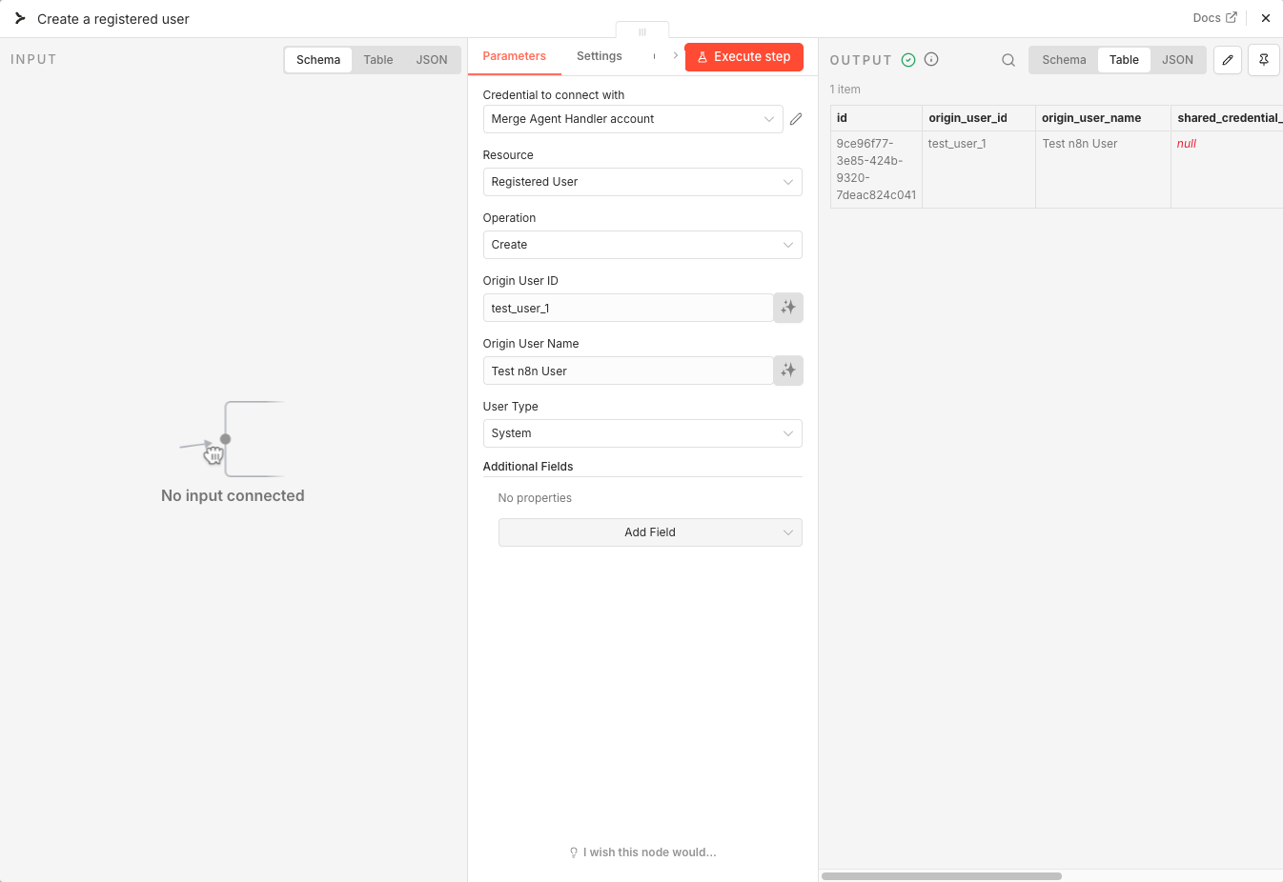This screenshot has width=1283, height=882.
Task: Click the tab overflow chevron arrow
Action: (x=675, y=55)
